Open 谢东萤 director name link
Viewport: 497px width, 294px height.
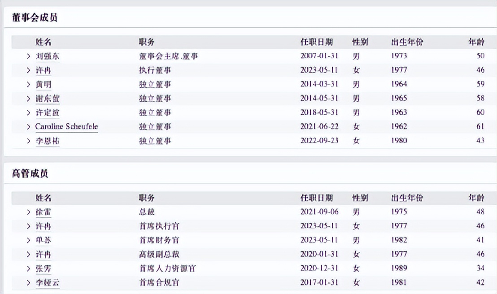pos(47,99)
